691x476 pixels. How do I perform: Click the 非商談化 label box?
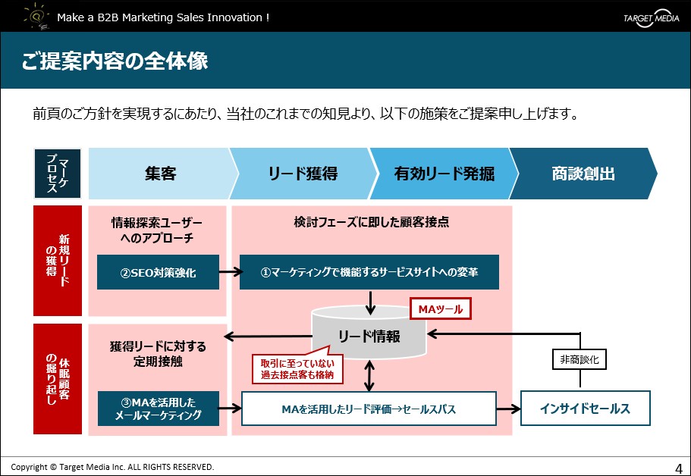pyautogui.click(x=579, y=359)
